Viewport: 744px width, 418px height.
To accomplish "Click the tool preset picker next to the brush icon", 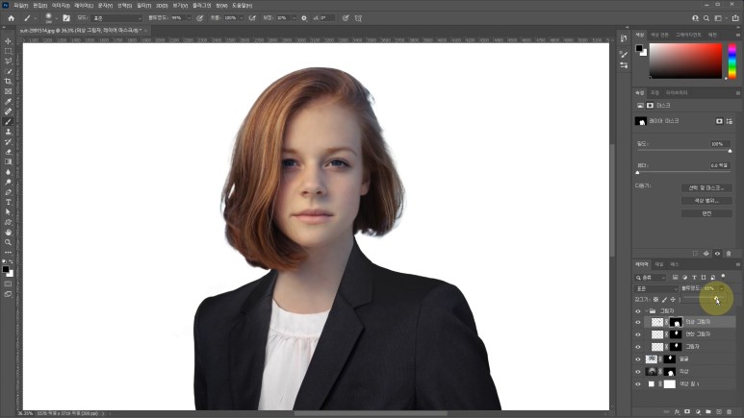I will click(36, 18).
